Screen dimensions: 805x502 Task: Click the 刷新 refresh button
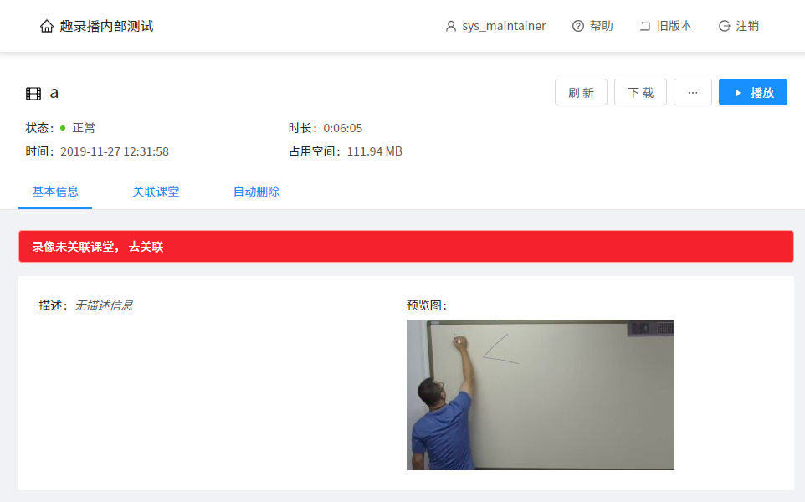tap(582, 92)
